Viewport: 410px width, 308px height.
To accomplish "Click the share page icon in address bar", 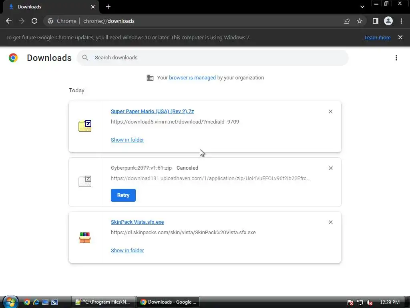I will 347,21.
